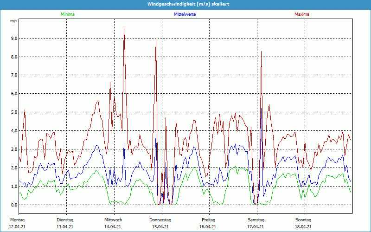Click the 'Samstag' day label
Viewport: 371px width, 232px height.
[x=256, y=220]
